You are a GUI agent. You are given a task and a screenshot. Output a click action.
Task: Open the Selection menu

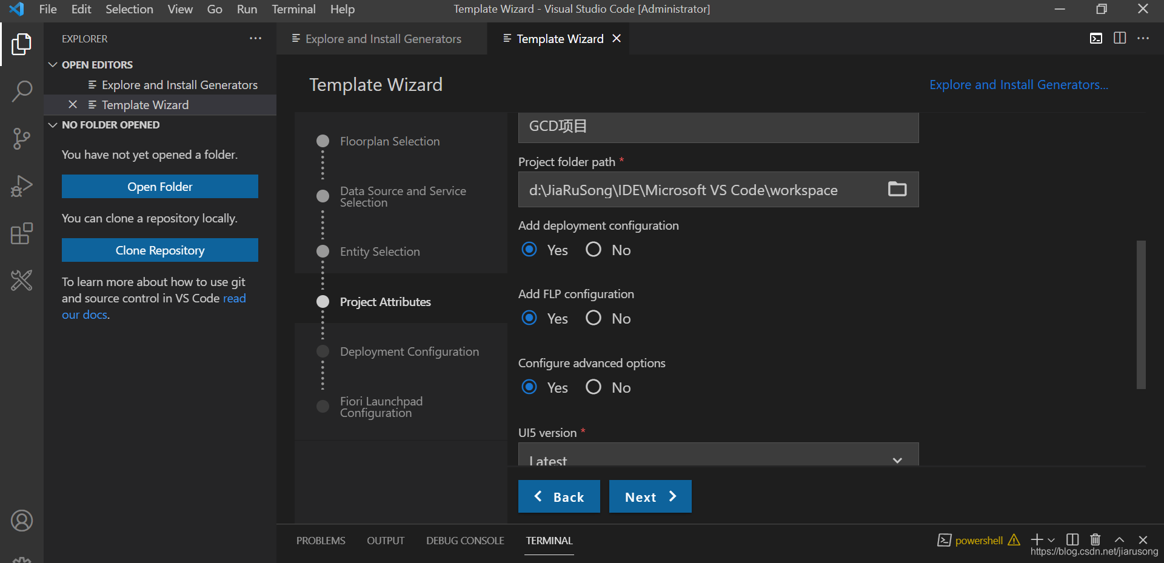coord(129,9)
